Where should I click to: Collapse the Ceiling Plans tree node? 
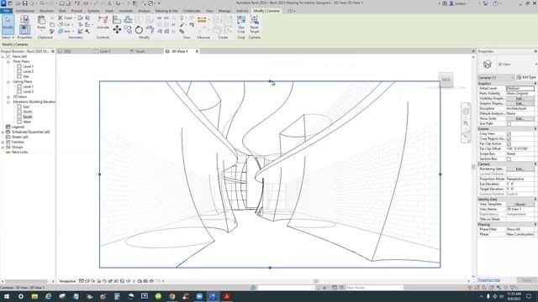click(x=8, y=82)
